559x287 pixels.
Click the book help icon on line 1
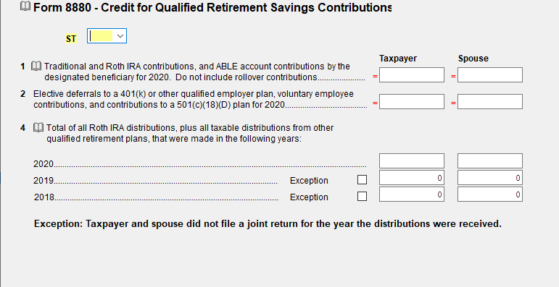pyautogui.click(x=36, y=67)
